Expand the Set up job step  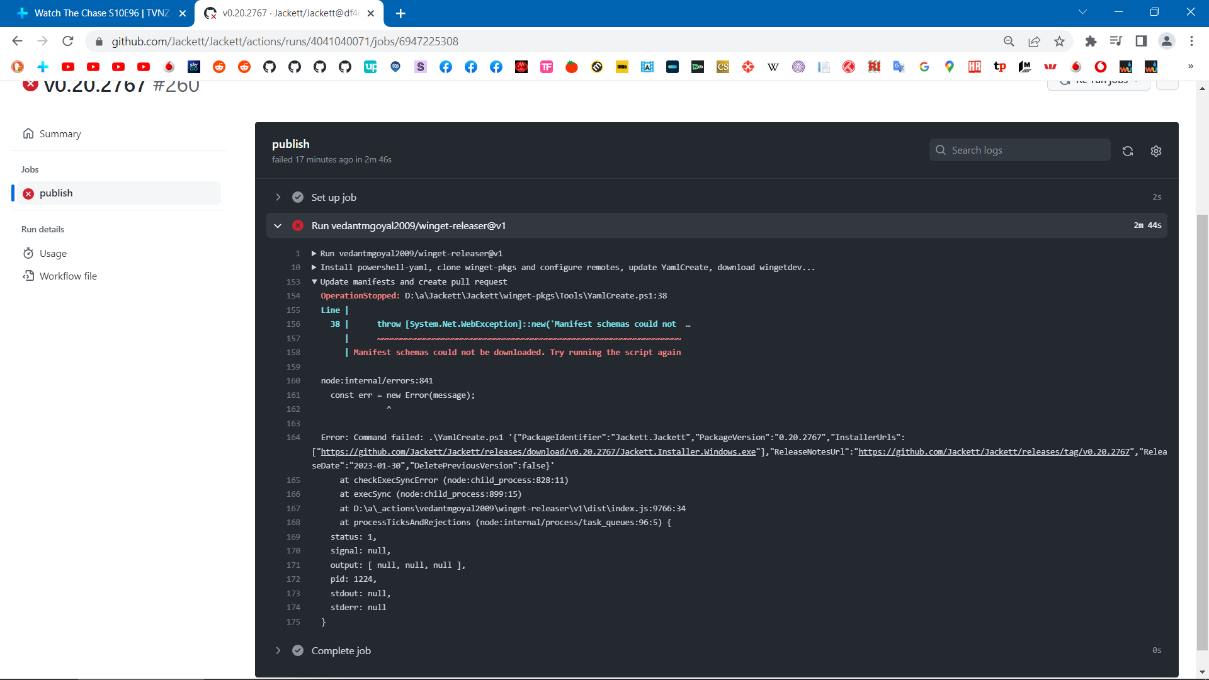[x=278, y=197]
